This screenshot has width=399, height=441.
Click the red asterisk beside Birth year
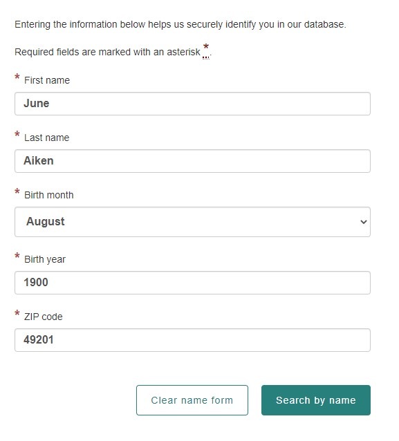[17, 256]
